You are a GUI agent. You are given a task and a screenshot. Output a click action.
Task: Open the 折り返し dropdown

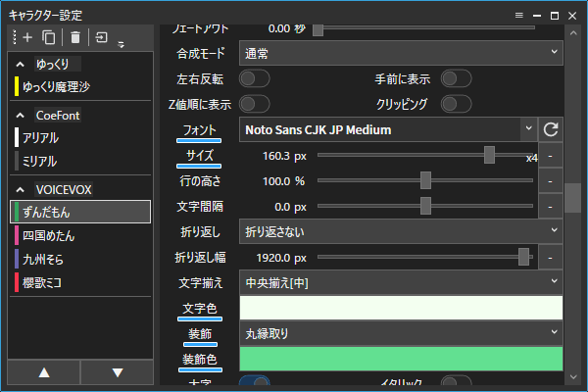pos(401,232)
